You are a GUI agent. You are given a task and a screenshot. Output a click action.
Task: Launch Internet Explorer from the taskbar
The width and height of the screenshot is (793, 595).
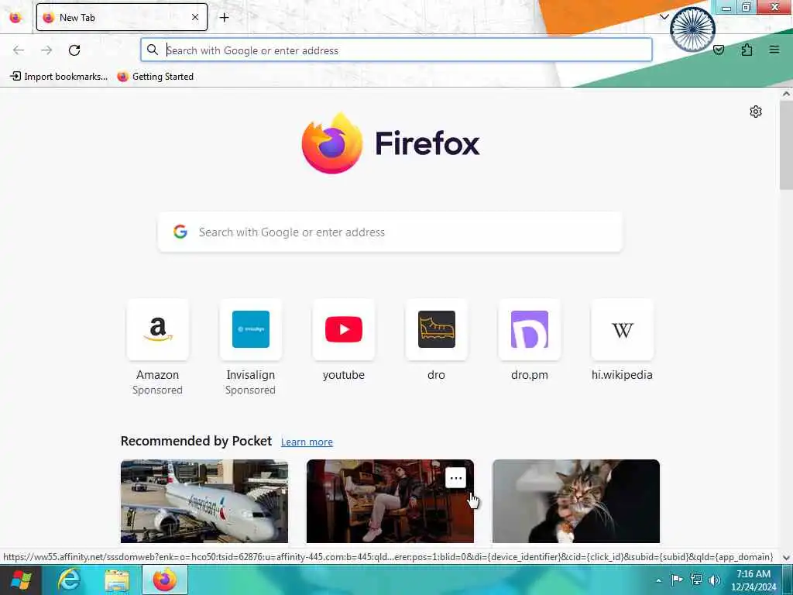(x=69, y=580)
